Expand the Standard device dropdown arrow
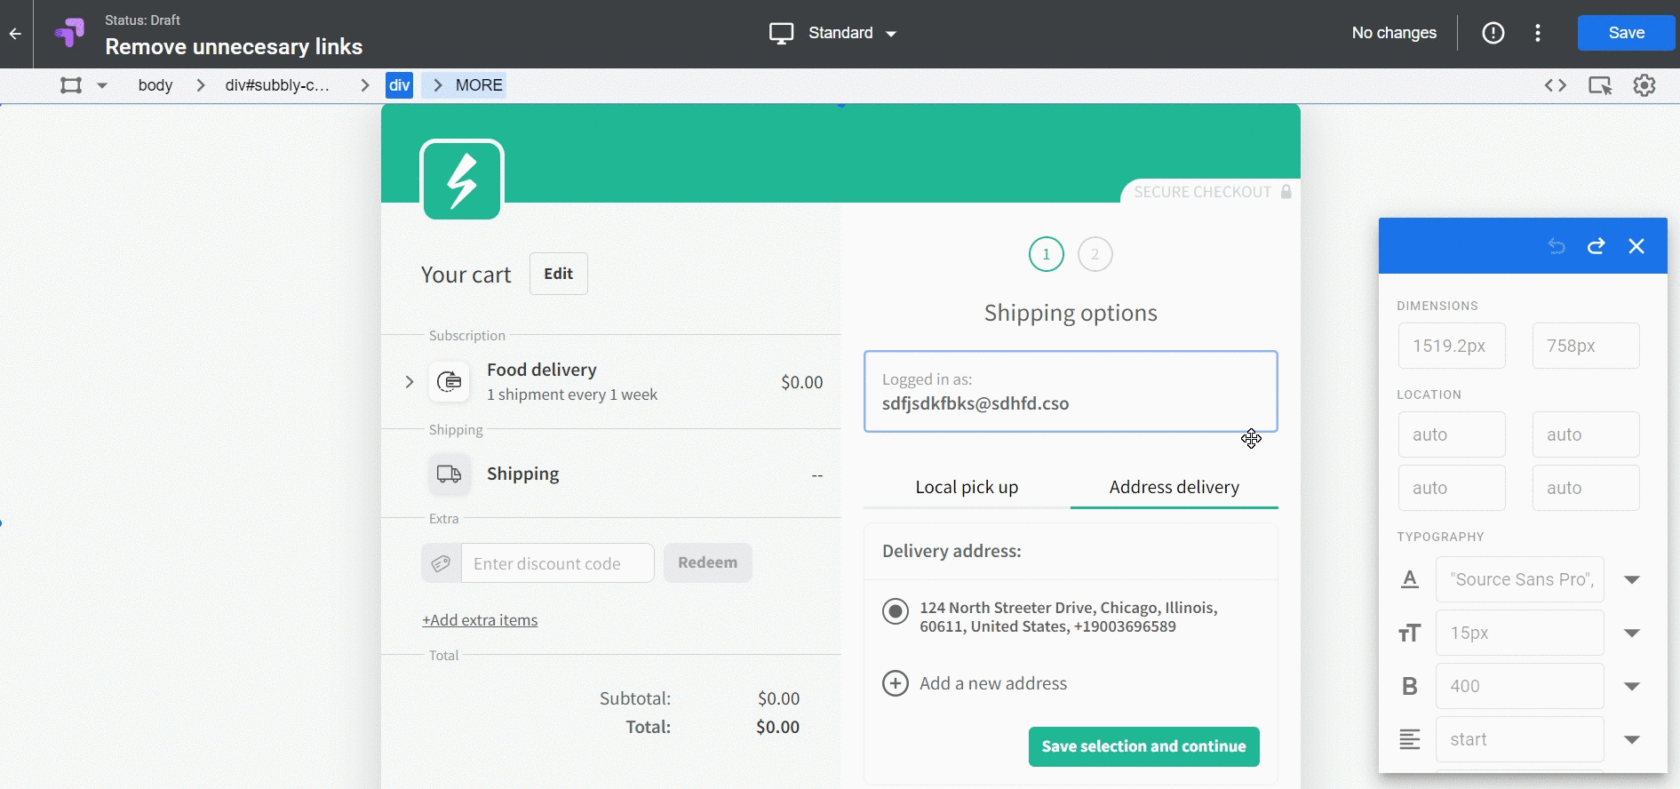Image resolution: width=1680 pixels, height=789 pixels. pos(891,34)
